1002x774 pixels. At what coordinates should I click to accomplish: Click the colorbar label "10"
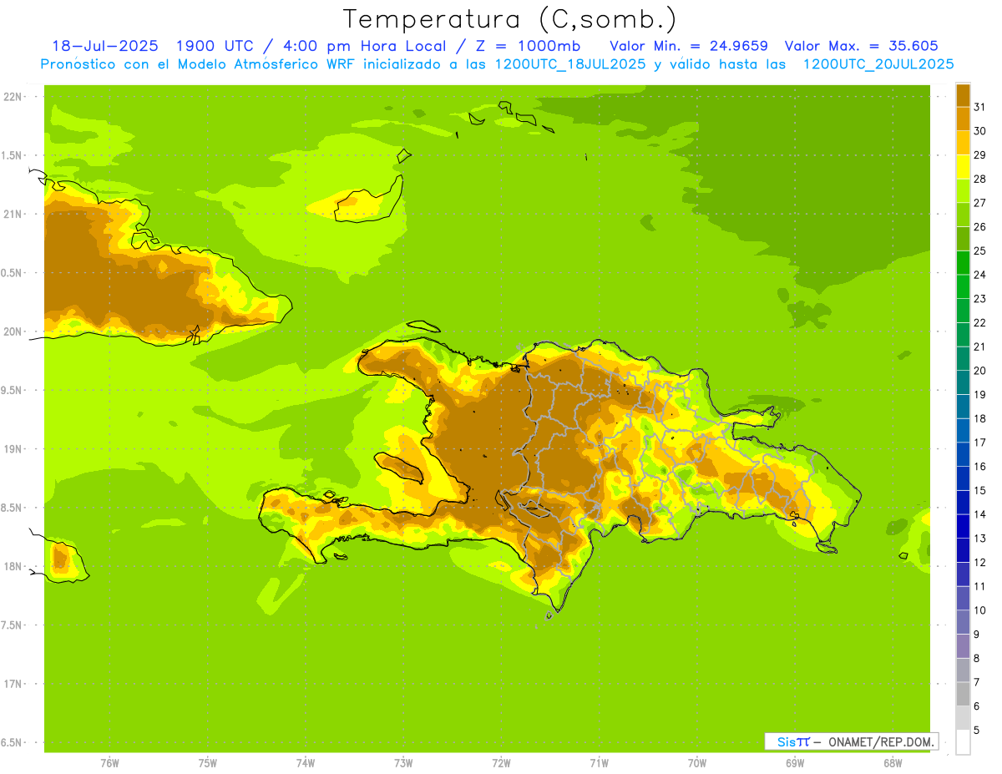point(980,610)
